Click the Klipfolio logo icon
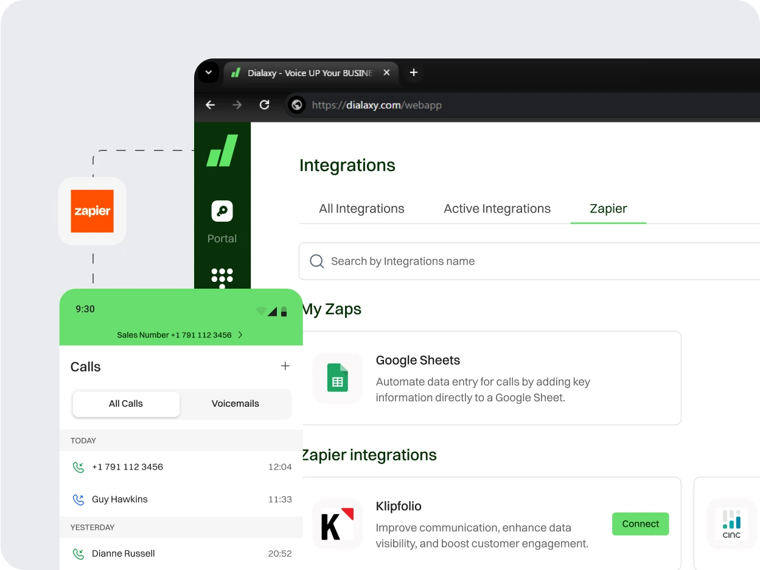This screenshot has height=570, width=760. 337,524
